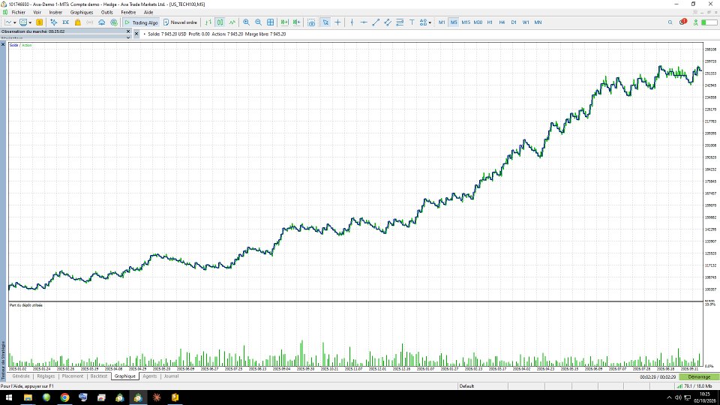Switch to the Réglages tab
This screenshot has width=720, height=405.
pyautogui.click(x=46, y=376)
